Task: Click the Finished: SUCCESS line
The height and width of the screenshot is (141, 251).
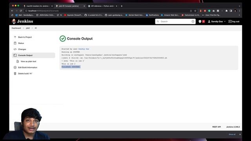Action: pyautogui.click(x=71, y=67)
